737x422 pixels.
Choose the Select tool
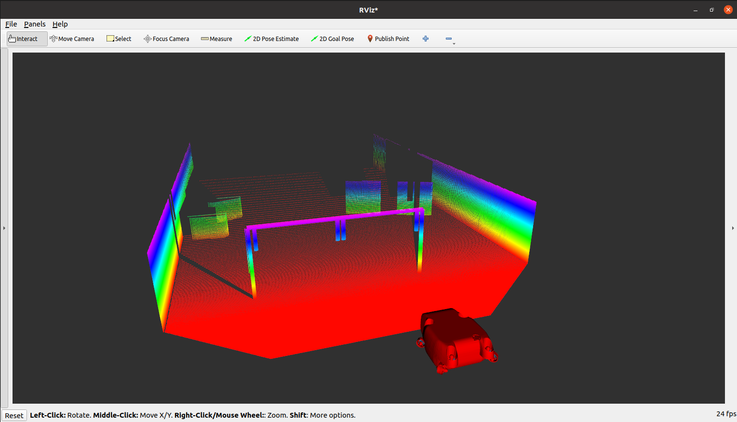119,39
